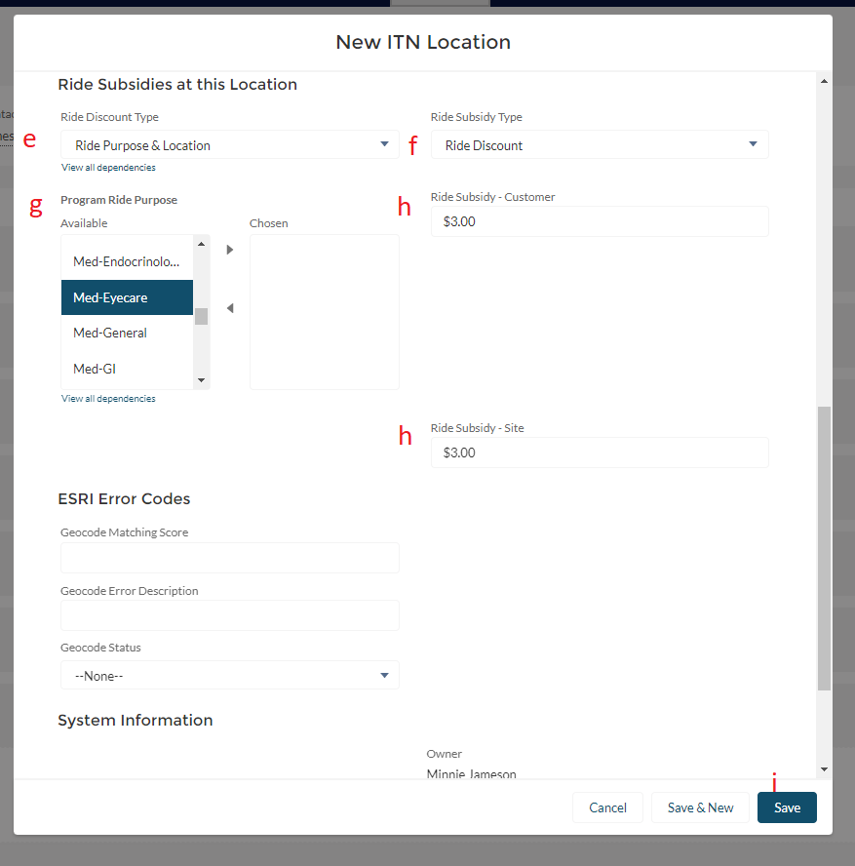Move selection to Chosen with right arrow
855x866 pixels.
(230, 250)
